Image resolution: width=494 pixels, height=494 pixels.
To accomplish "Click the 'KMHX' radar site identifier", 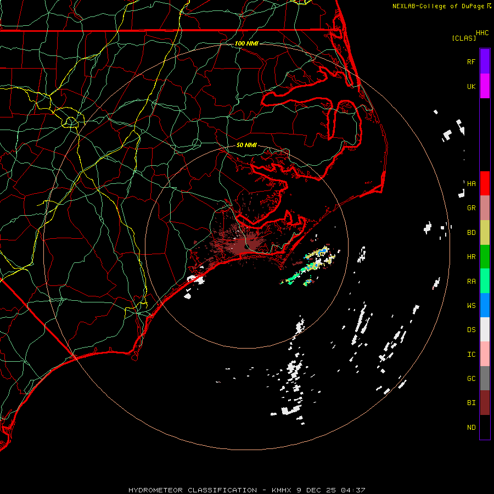I will [x=282, y=490].
